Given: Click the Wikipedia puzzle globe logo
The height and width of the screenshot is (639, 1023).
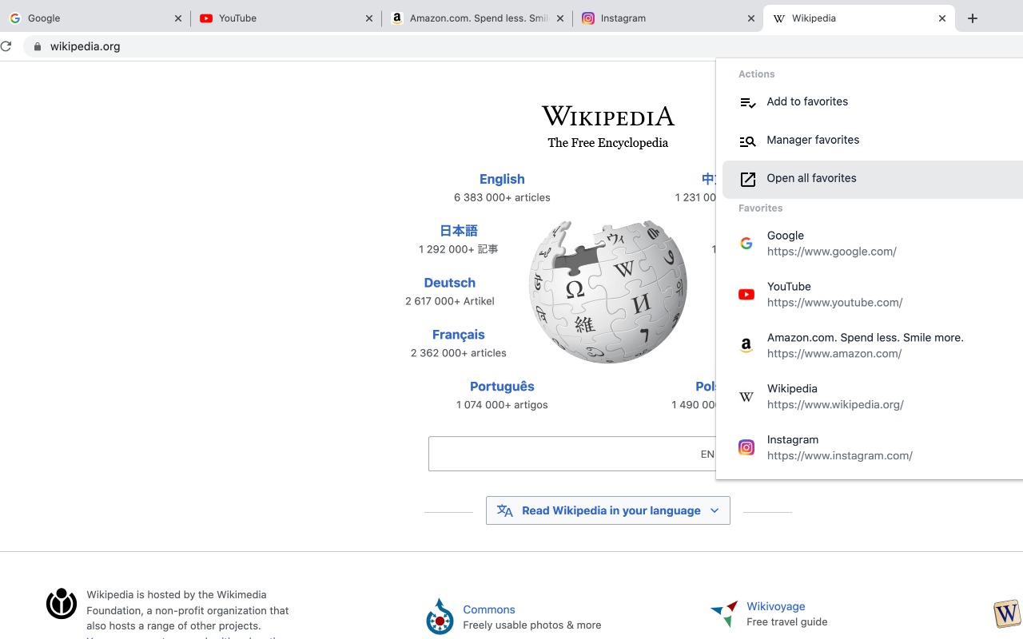Looking at the screenshot, I should (x=608, y=292).
